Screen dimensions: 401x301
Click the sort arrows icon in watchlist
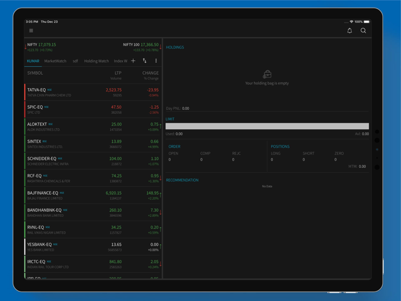pyautogui.click(x=145, y=61)
